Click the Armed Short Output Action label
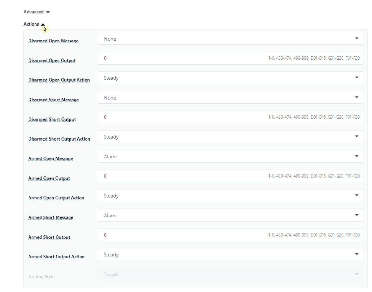The image size is (372, 292). (x=56, y=257)
